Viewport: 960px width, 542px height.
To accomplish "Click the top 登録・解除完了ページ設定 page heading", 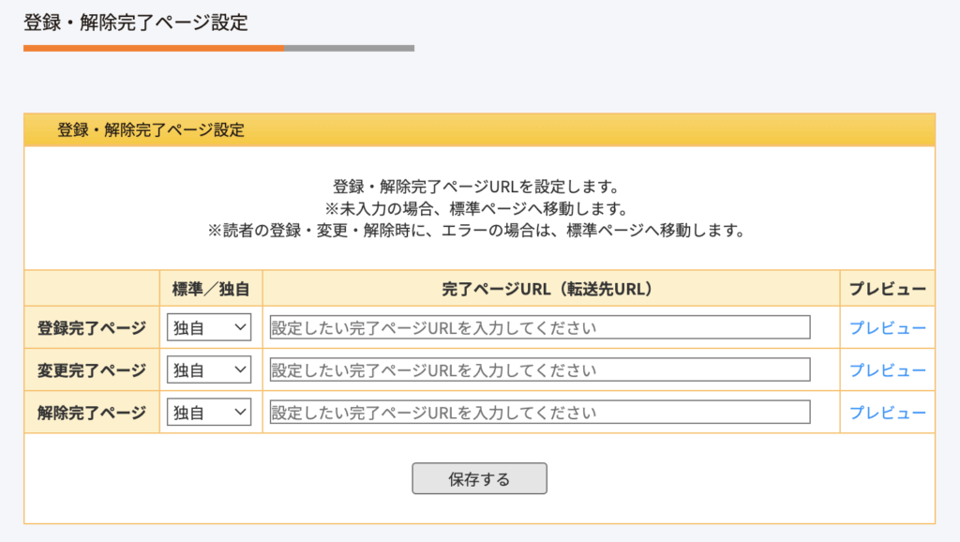I will coord(136,23).
